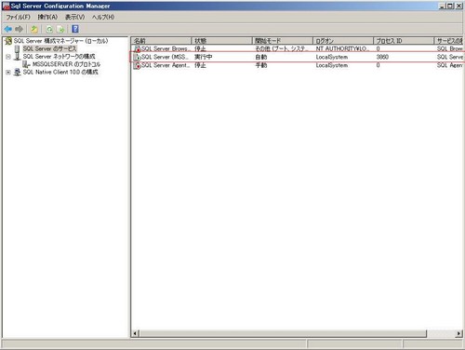This screenshot has height=350, width=465.
Task: Sort by the cut-off サービスの column header
Action: (448, 41)
